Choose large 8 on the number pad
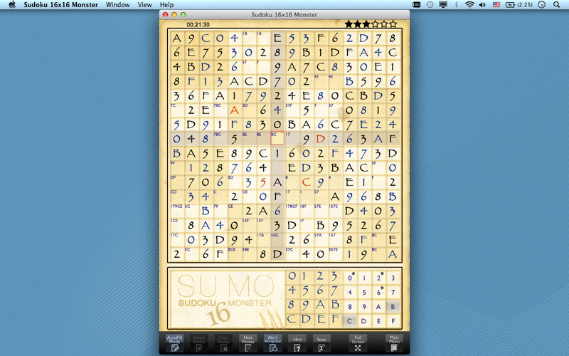 pos(292,305)
